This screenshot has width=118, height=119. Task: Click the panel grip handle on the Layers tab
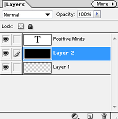point(5,4)
